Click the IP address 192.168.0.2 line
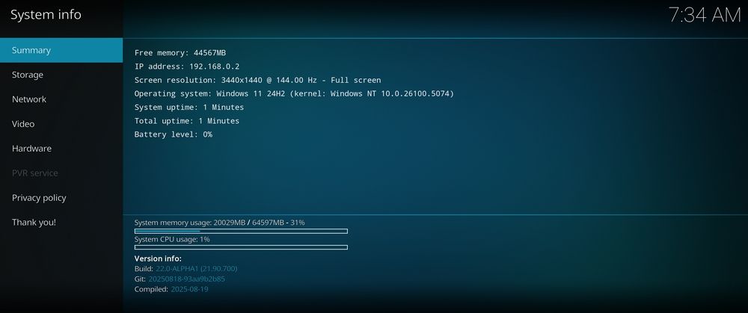 [186, 66]
